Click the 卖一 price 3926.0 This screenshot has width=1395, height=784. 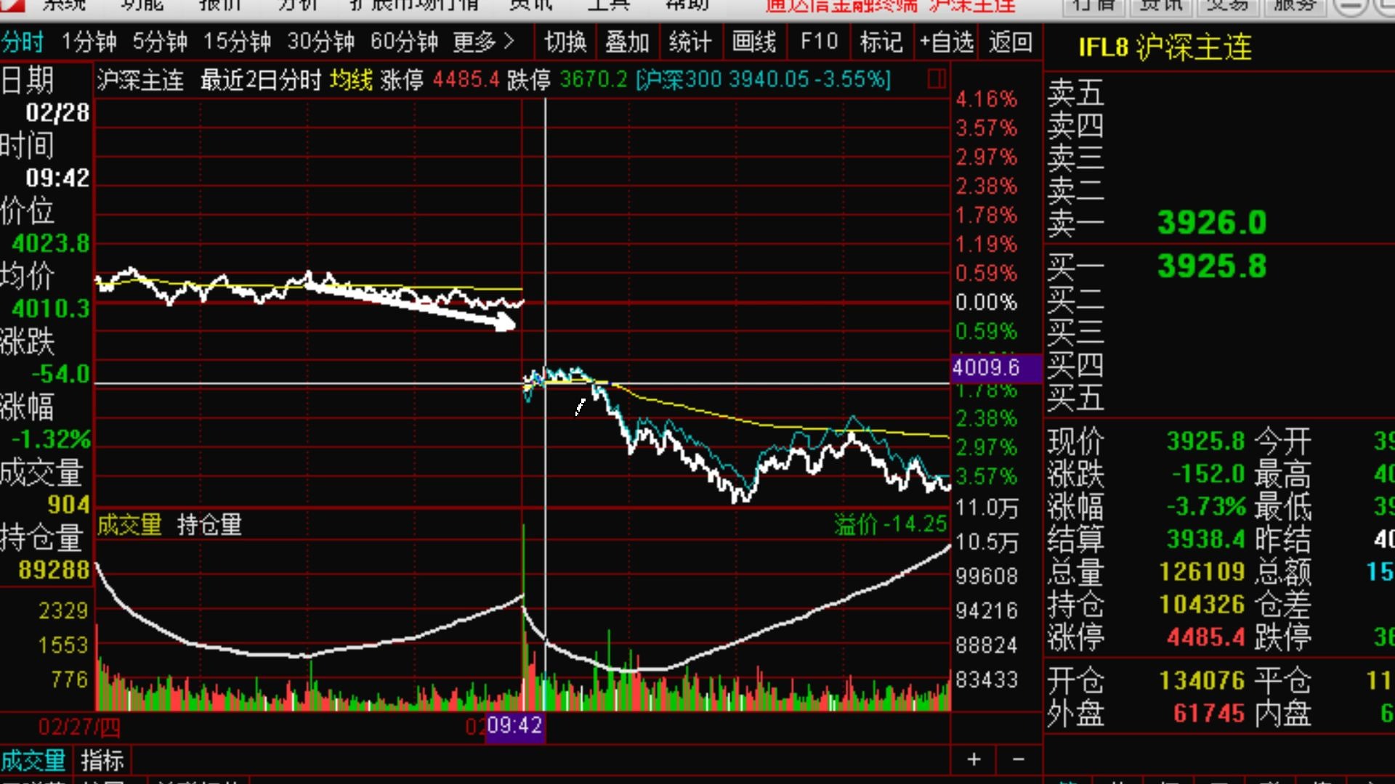[1212, 222]
